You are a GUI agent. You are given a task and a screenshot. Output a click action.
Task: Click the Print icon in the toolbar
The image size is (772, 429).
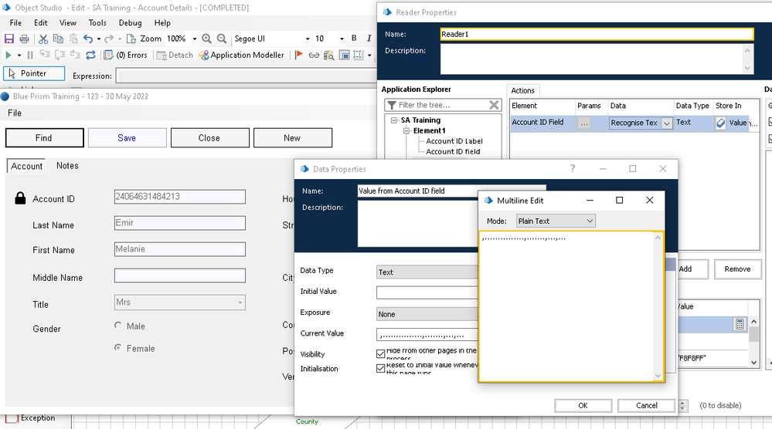pos(24,39)
